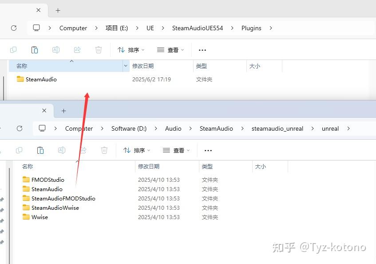Click the Delete trash icon in the top window

(x=99, y=49)
